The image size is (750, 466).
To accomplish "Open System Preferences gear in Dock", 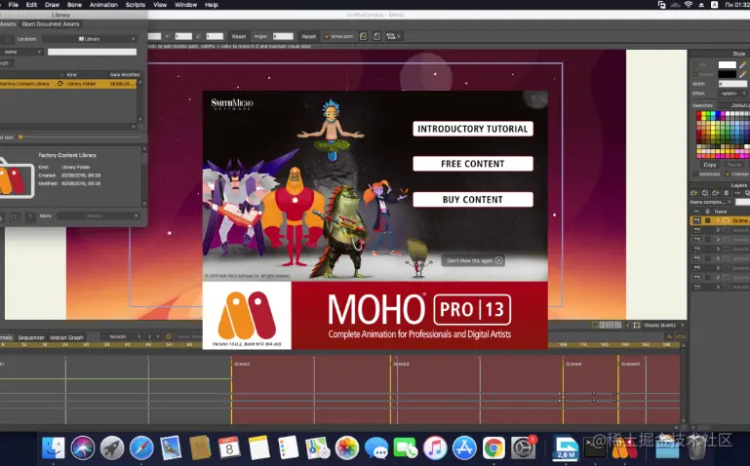I will (x=524, y=448).
